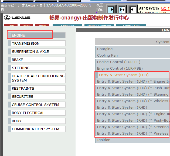Open the Ignition system entry
Screen dimensions: 170x156
132,140
